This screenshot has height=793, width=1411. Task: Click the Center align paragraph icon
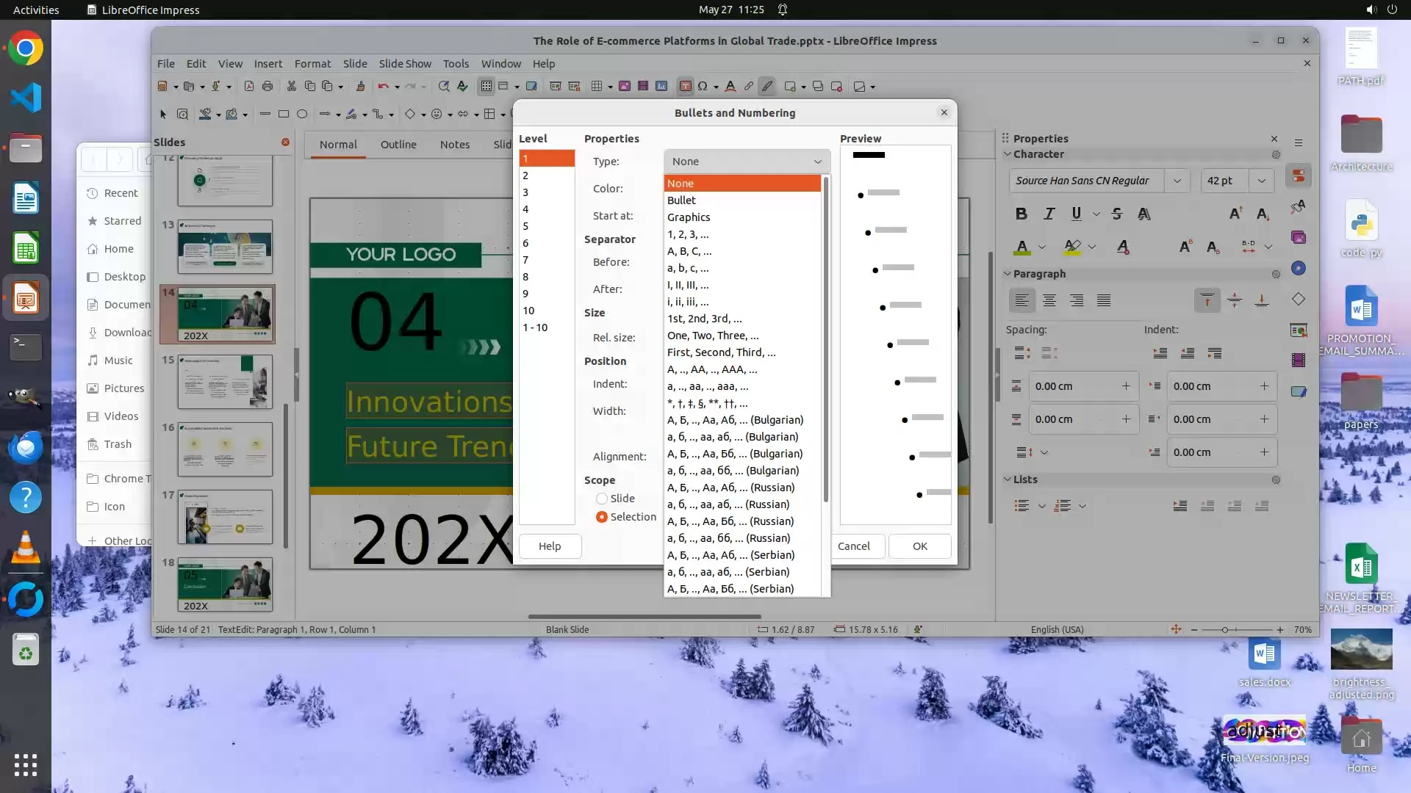click(x=1049, y=300)
